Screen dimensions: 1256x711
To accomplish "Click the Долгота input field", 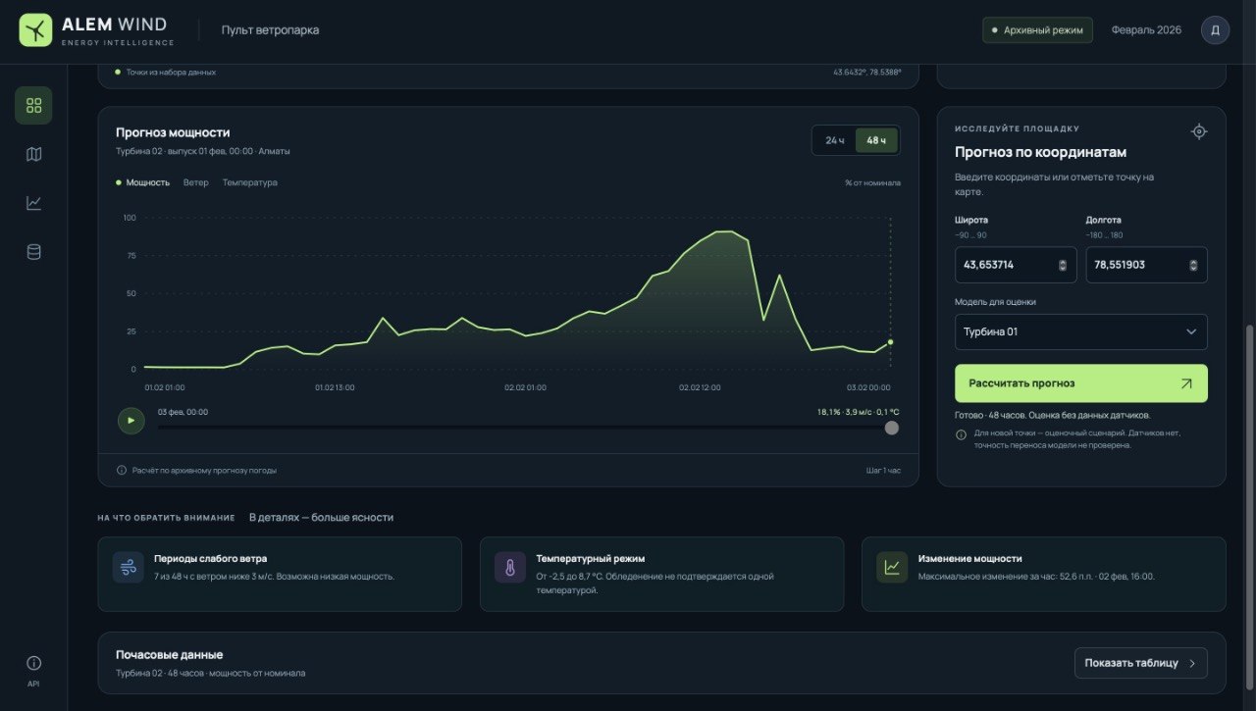I will (1146, 265).
